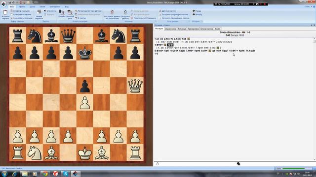This screenshot has height=177, width=316.
Task: Start the default analysis engine icon
Action: (x=112, y=14)
